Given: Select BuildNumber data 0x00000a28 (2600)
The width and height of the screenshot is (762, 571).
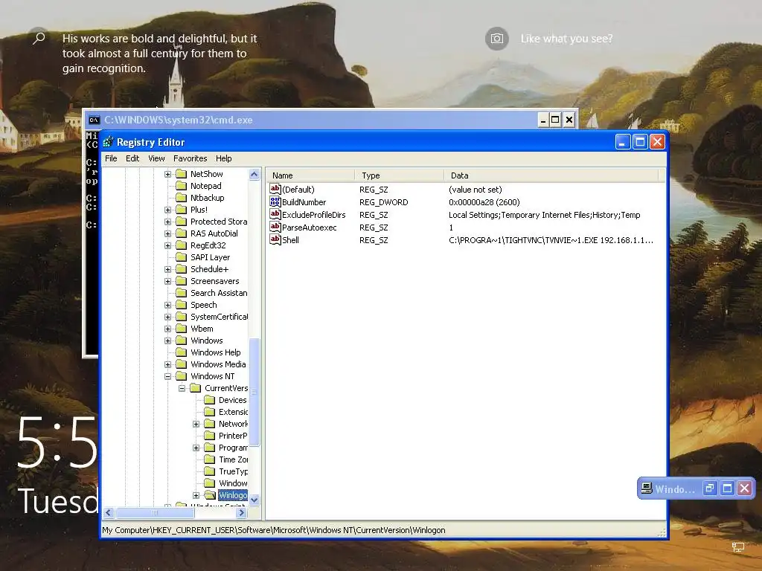Looking at the screenshot, I should (484, 202).
